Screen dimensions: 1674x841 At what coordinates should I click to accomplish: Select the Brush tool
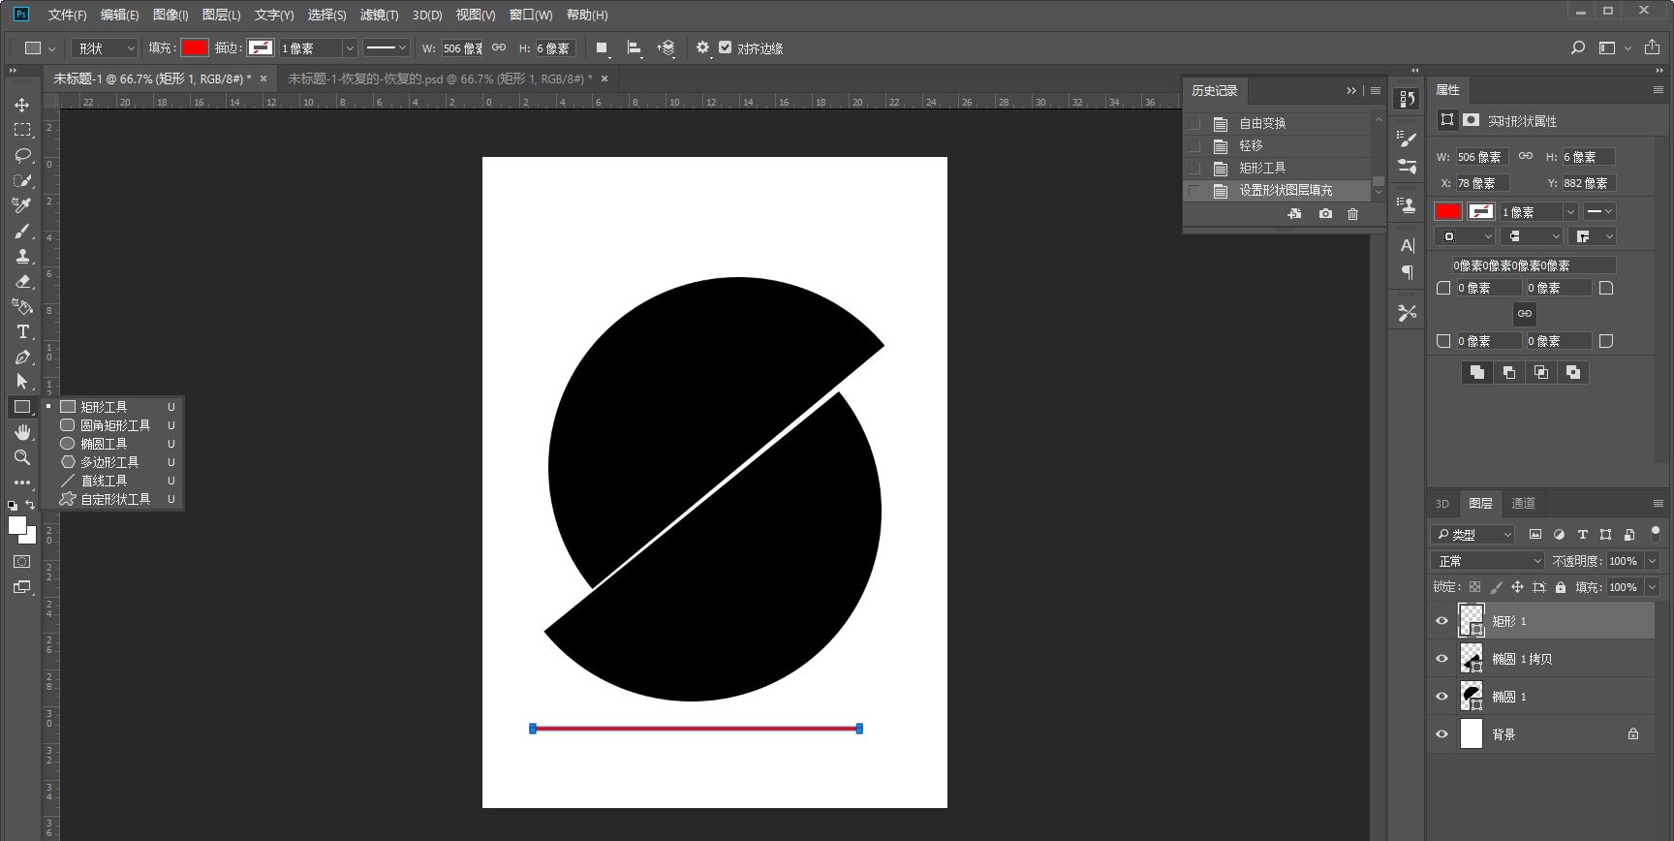tap(21, 231)
